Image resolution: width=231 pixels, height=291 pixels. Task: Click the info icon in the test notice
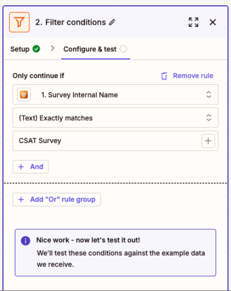click(26, 241)
